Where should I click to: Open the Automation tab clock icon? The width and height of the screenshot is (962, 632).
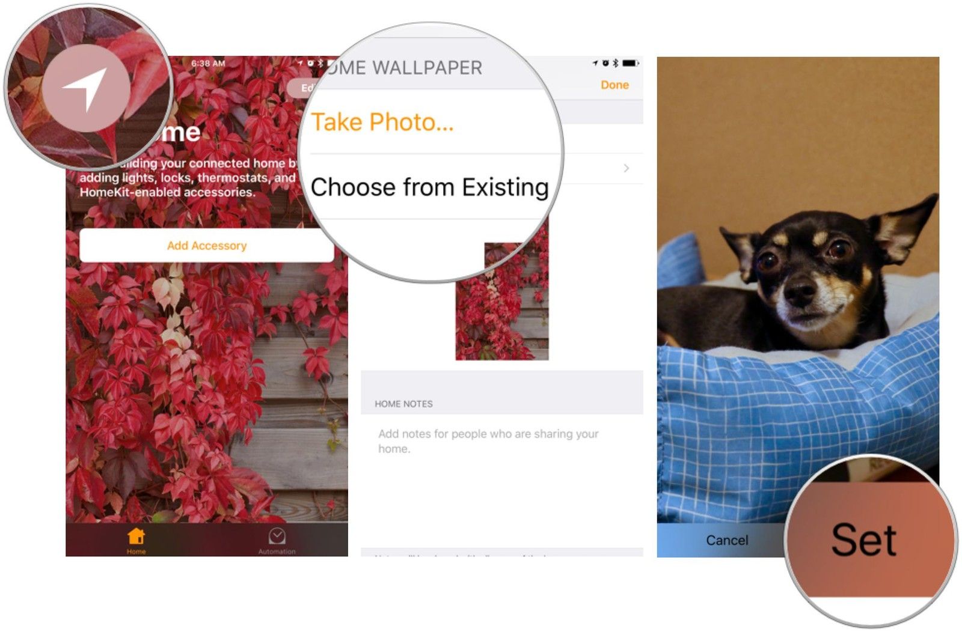tap(277, 536)
